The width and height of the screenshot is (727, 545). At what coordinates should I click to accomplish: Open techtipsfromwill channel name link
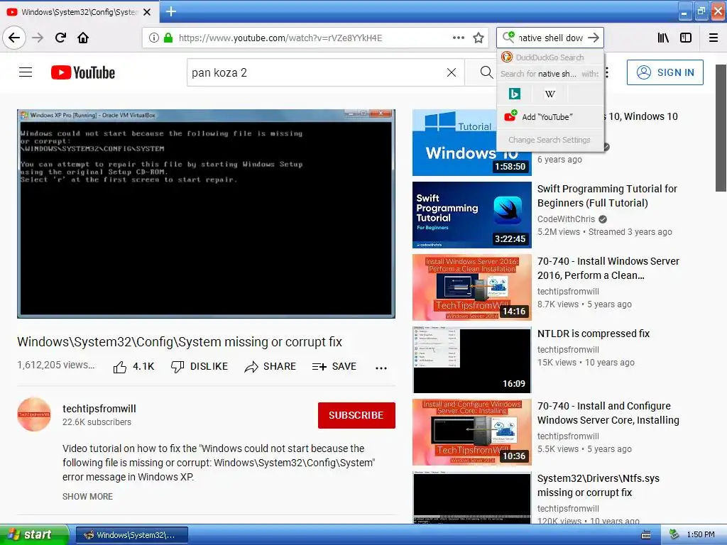[99, 409]
